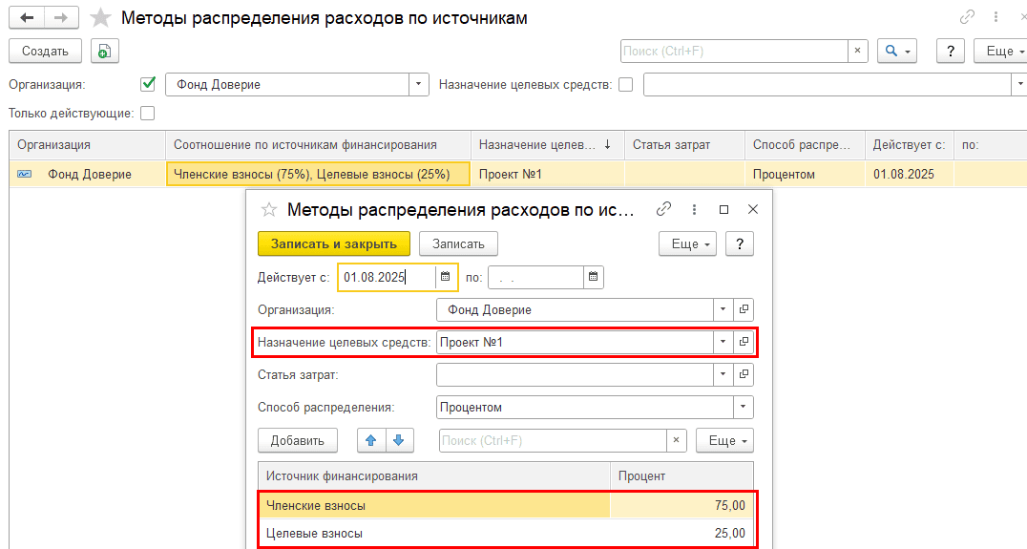Open Назначение целевых средств dropdown in dialog
This screenshot has height=549, width=1027.
point(723,342)
